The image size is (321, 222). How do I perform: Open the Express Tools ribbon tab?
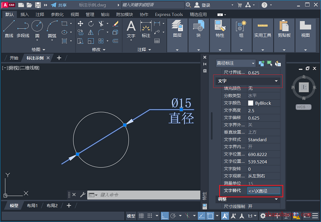169,15
